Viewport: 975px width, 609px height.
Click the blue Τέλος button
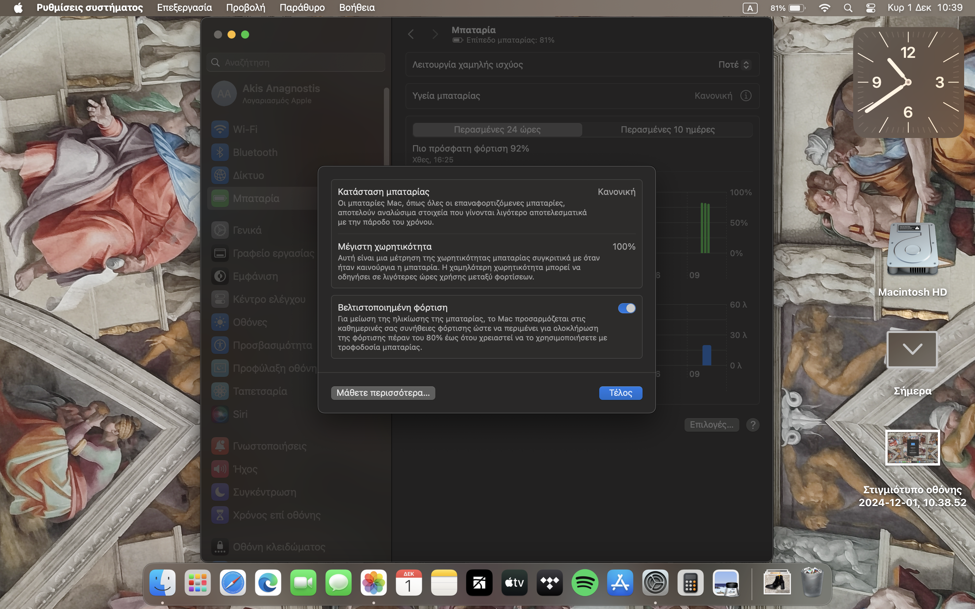[x=620, y=393]
